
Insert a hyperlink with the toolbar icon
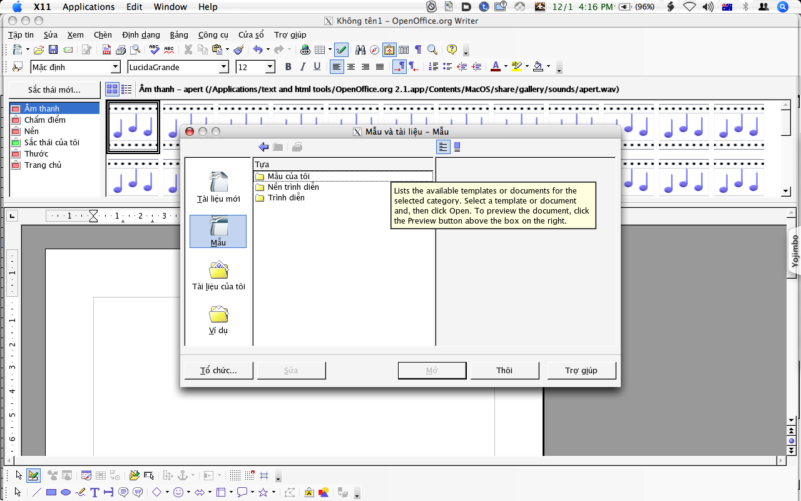(x=305, y=50)
